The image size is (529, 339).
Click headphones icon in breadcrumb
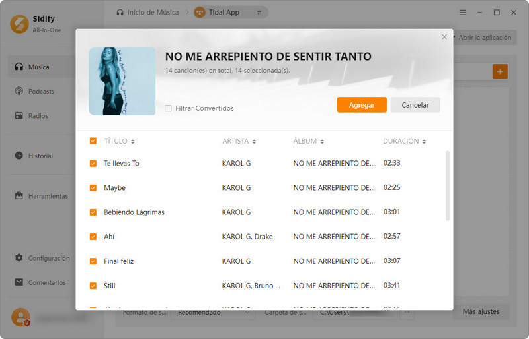[x=120, y=13]
